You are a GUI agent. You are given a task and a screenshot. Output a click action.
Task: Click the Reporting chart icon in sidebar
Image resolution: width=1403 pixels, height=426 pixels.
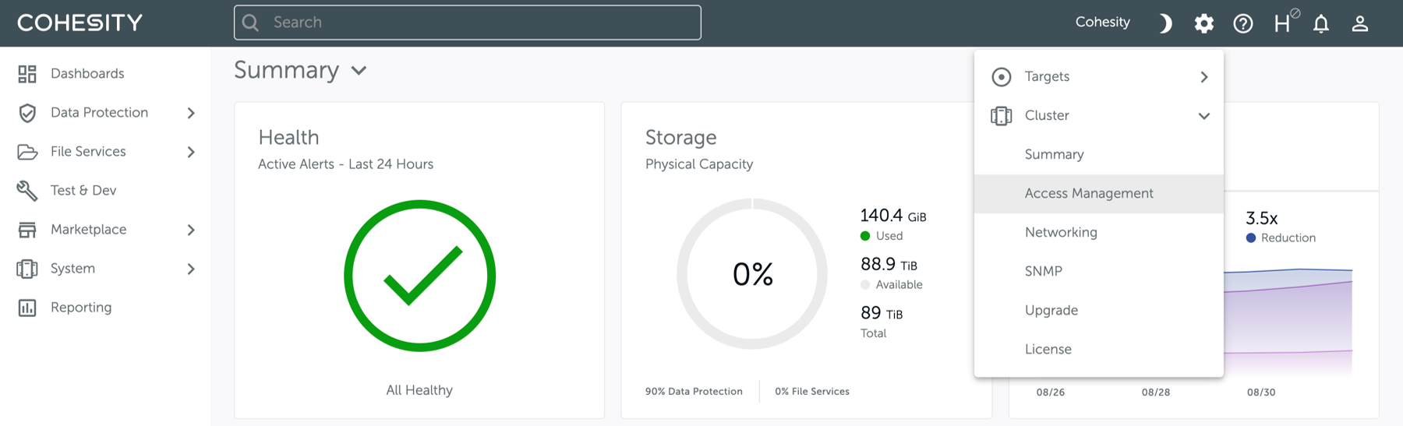tap(27, 308)
